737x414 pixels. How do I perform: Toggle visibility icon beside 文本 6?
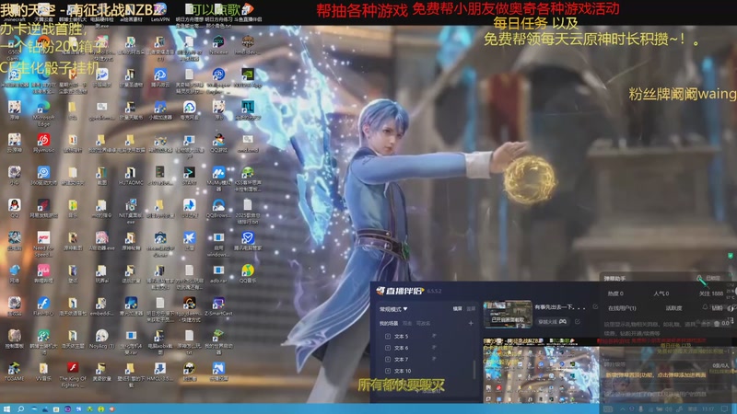click(434, 348)
